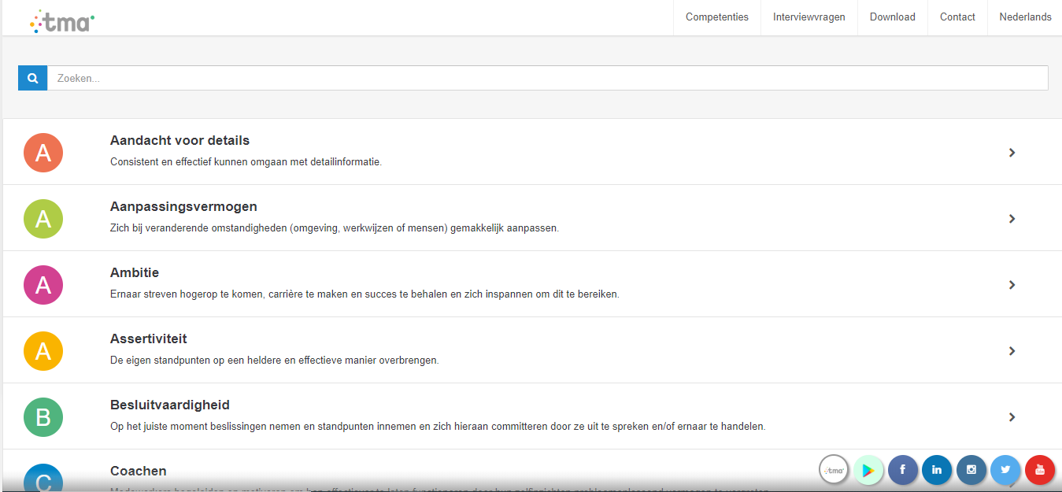Open the Nederlands language selector

pos(1025,17)
